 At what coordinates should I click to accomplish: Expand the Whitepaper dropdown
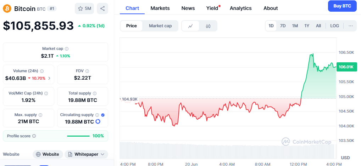point(87,154)
